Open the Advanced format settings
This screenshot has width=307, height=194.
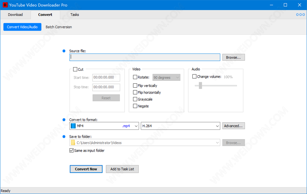point(234,126)
